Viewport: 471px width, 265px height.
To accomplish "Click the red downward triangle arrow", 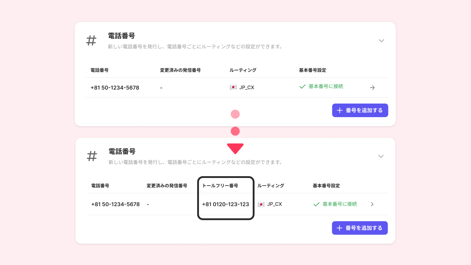I will pos(235,148).
